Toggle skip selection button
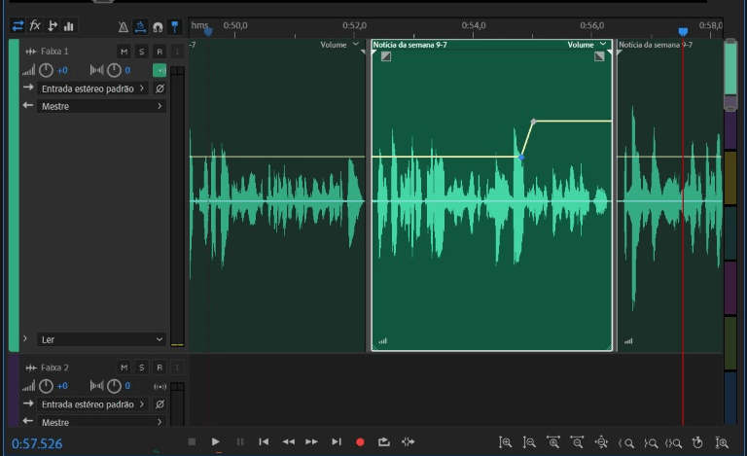The image size is (747, 456). (x=408, y=441)
